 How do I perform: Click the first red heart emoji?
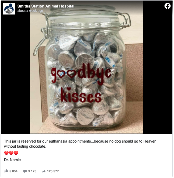6,153
